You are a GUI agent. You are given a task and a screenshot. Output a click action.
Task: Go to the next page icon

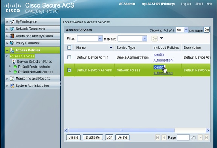[200, 137]
